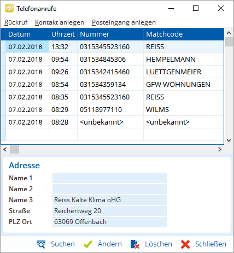The image size is (234, 253).
Task: Select the HEMPELMANN call row
Action: [112, 60]
